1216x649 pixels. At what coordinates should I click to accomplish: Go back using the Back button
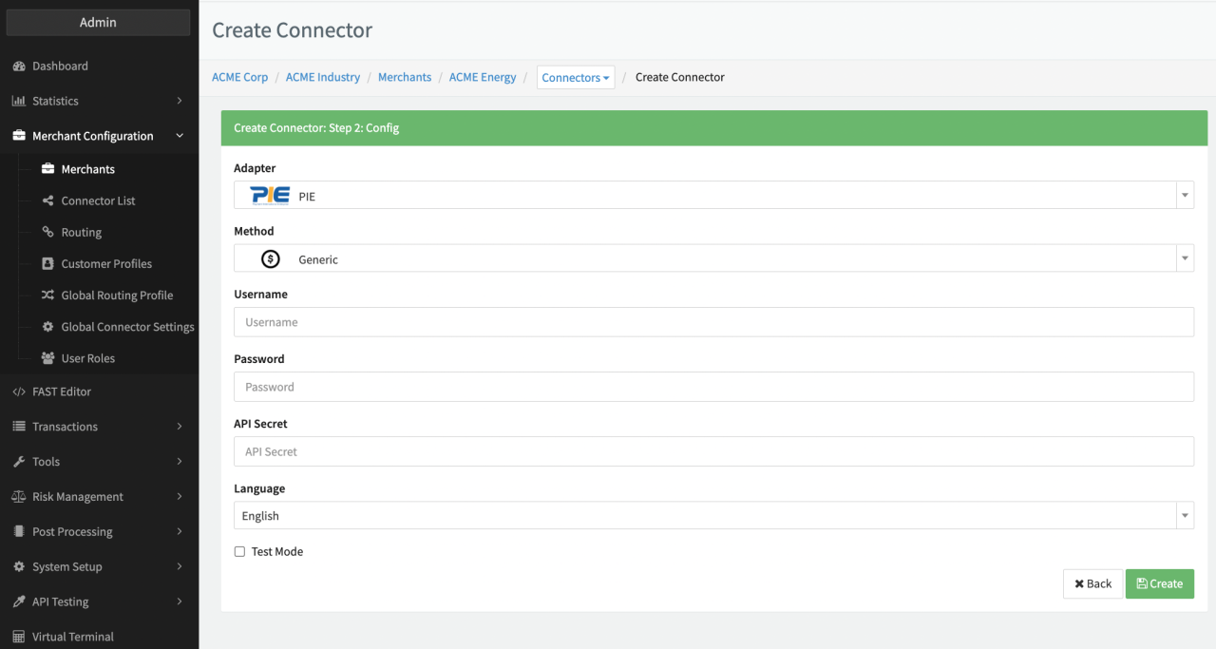coord(1092,583)
